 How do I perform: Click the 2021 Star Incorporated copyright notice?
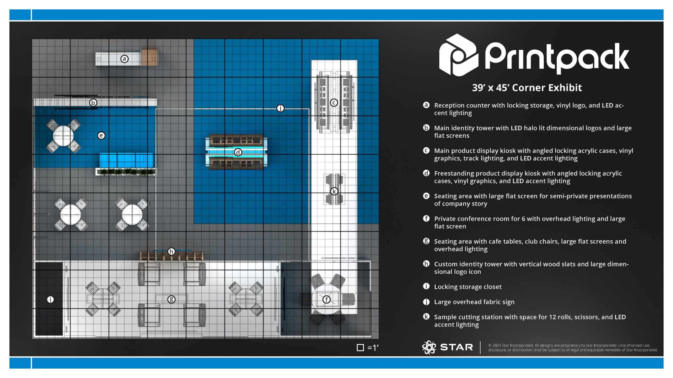[x=573, y=348]
